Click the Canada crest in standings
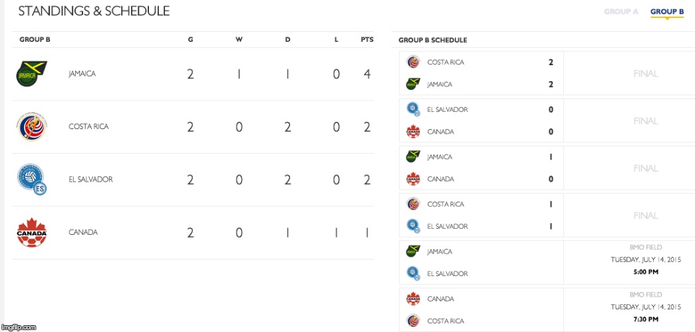Viewport: 695px width, 332px height. [x=32, y=232]
